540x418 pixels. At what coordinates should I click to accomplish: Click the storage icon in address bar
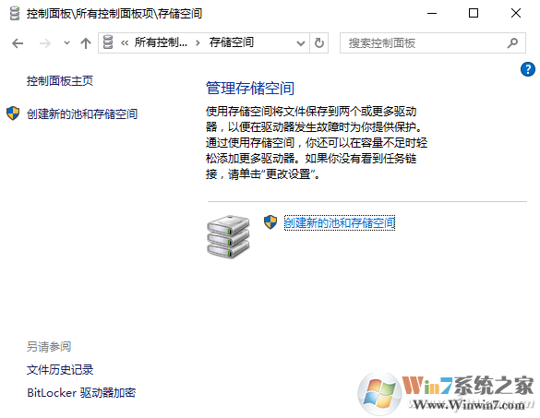tap(108, 42)
